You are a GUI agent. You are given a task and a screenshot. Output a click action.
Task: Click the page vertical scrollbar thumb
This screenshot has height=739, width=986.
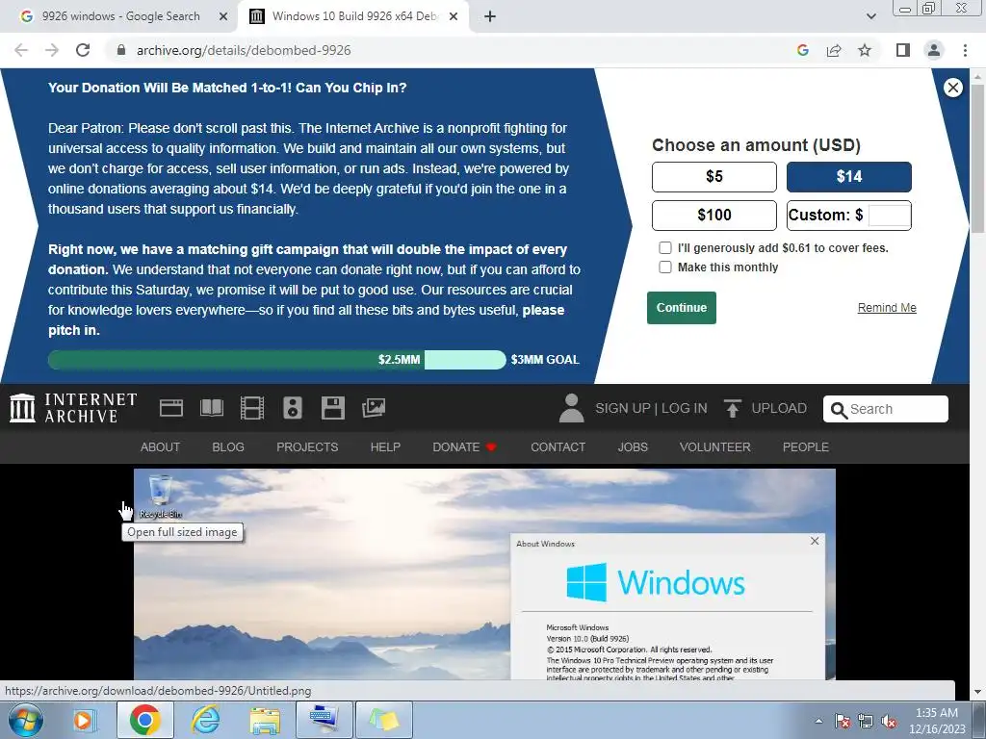click(977, 159)
